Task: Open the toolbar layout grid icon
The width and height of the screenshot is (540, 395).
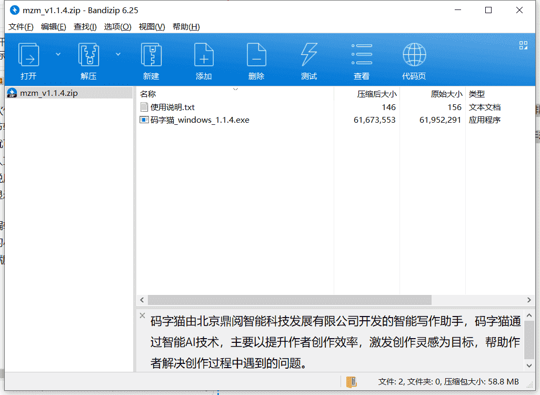Action: [x=523, y=45]
